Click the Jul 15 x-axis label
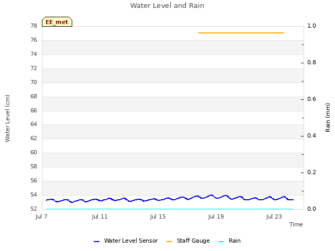 point(158,216)
